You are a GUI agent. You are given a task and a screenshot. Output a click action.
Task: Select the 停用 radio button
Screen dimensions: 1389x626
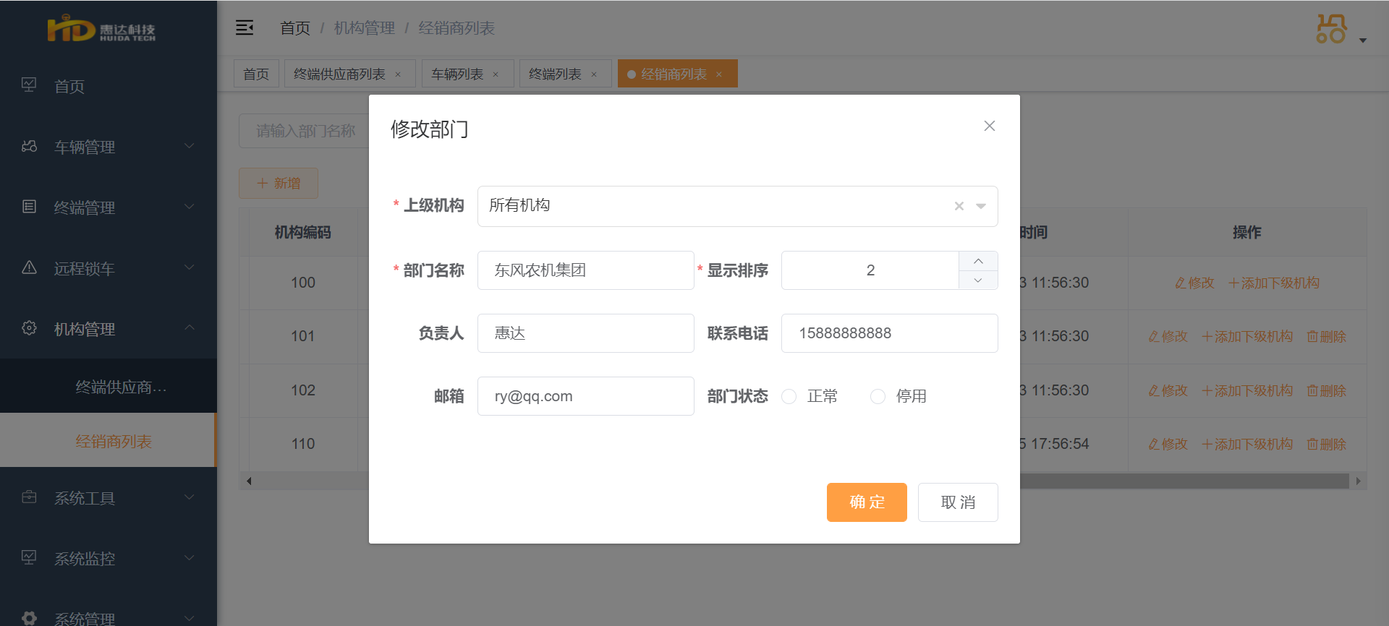point(878,396)
